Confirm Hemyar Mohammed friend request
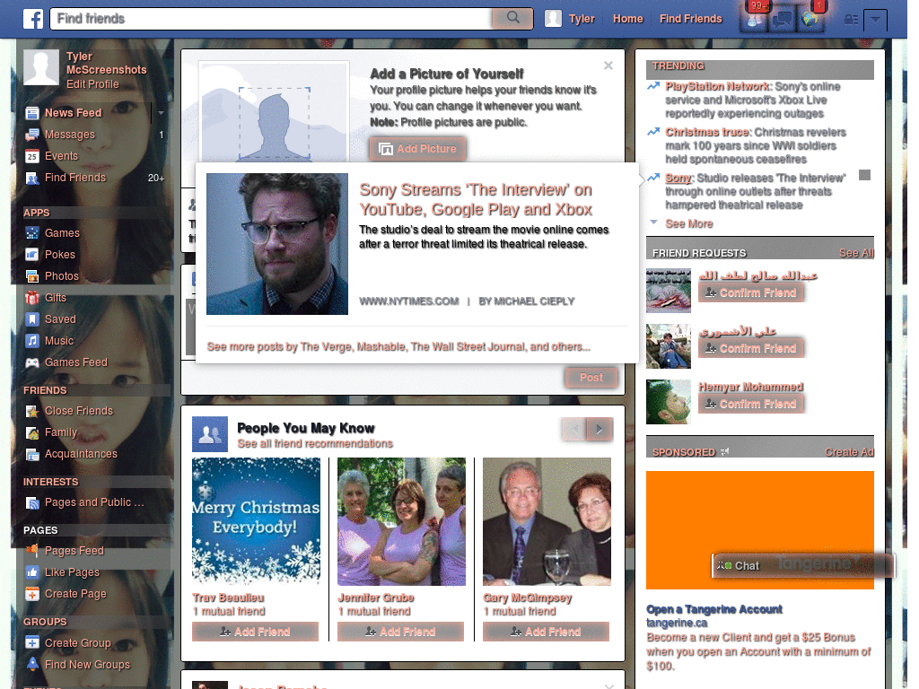The height and width of the screenshot is (689, 919). point(751,405)
